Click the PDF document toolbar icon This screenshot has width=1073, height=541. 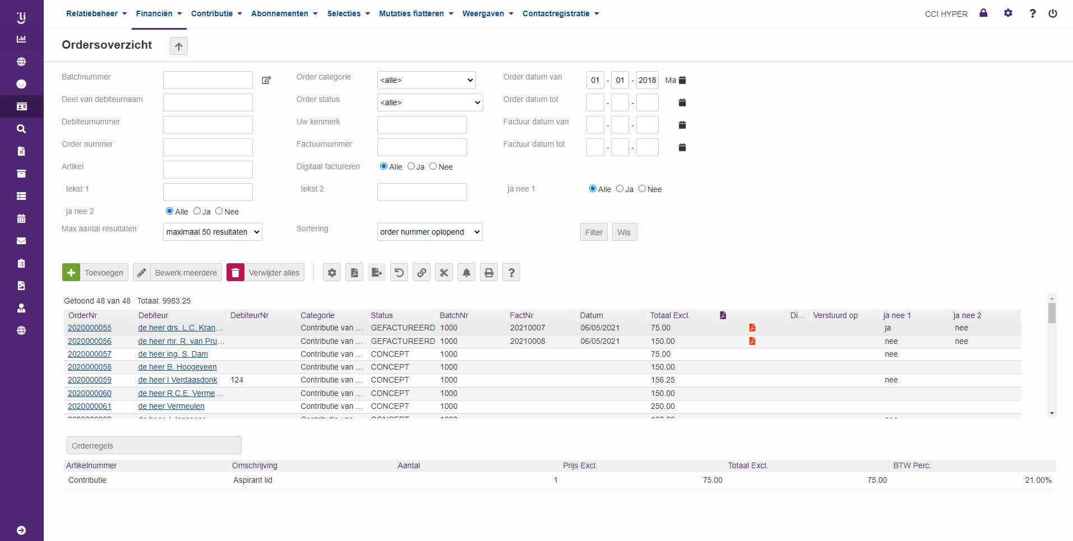[x=354, y=273]
